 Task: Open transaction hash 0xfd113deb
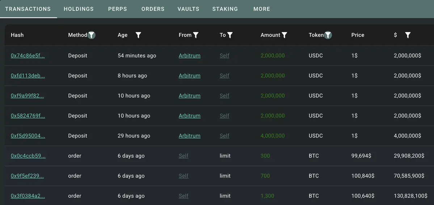tap(28, 76)
